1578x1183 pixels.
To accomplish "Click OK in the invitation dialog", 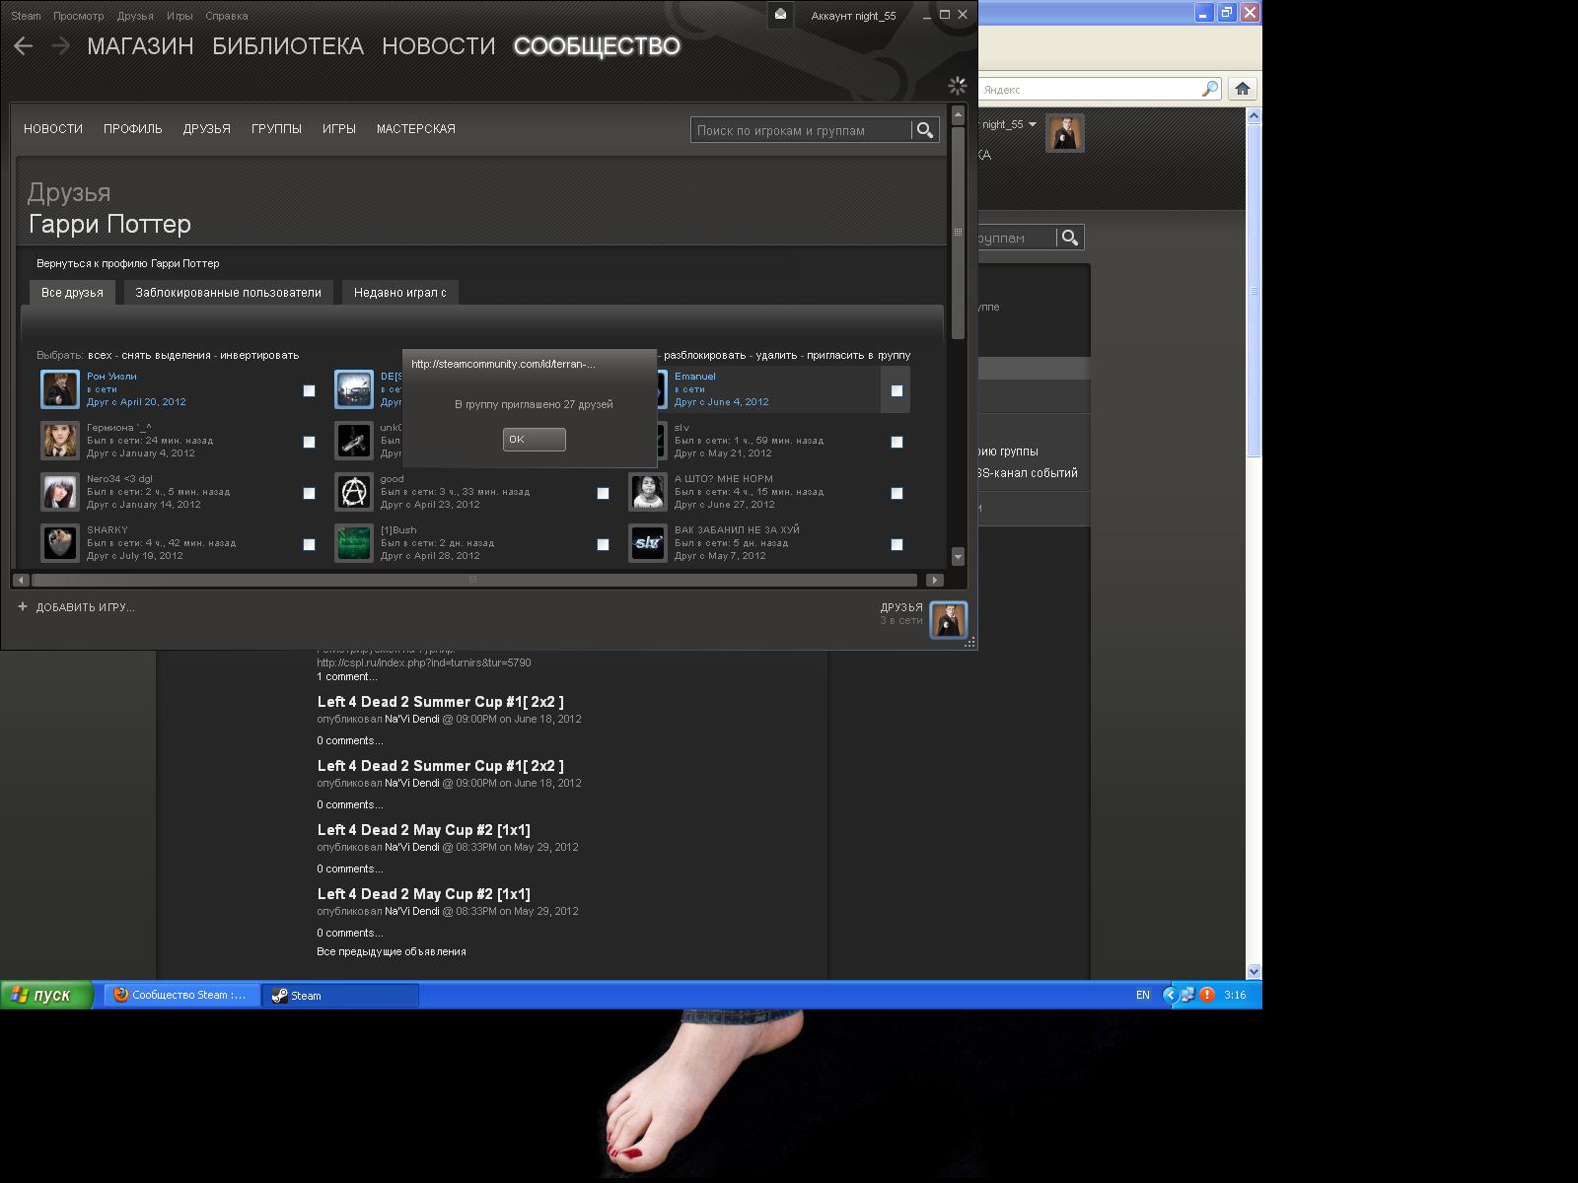I will click(534, 440).
